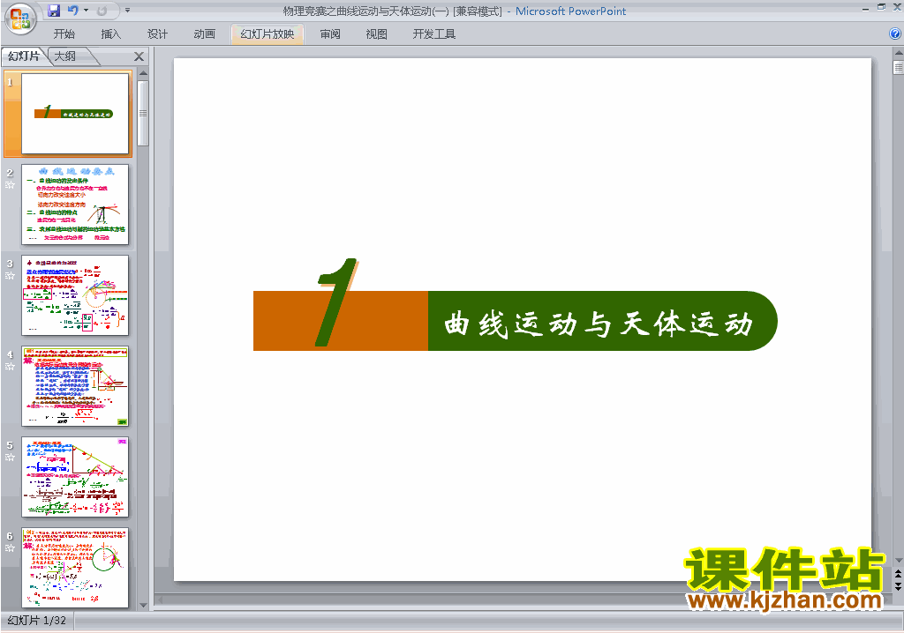This screenshot has width=904, height=633.
Task: Click the Previous Slide double-arrow button
Action: pos(898,574)
